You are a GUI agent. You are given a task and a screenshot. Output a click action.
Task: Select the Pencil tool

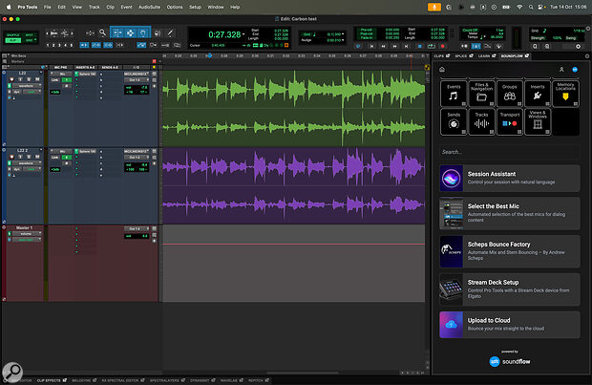(x=170, y=33)
